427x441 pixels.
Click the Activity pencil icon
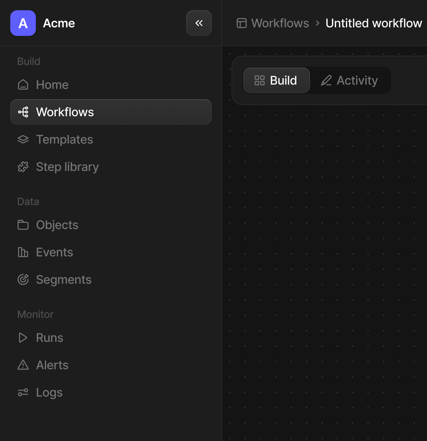pos(326,80)
